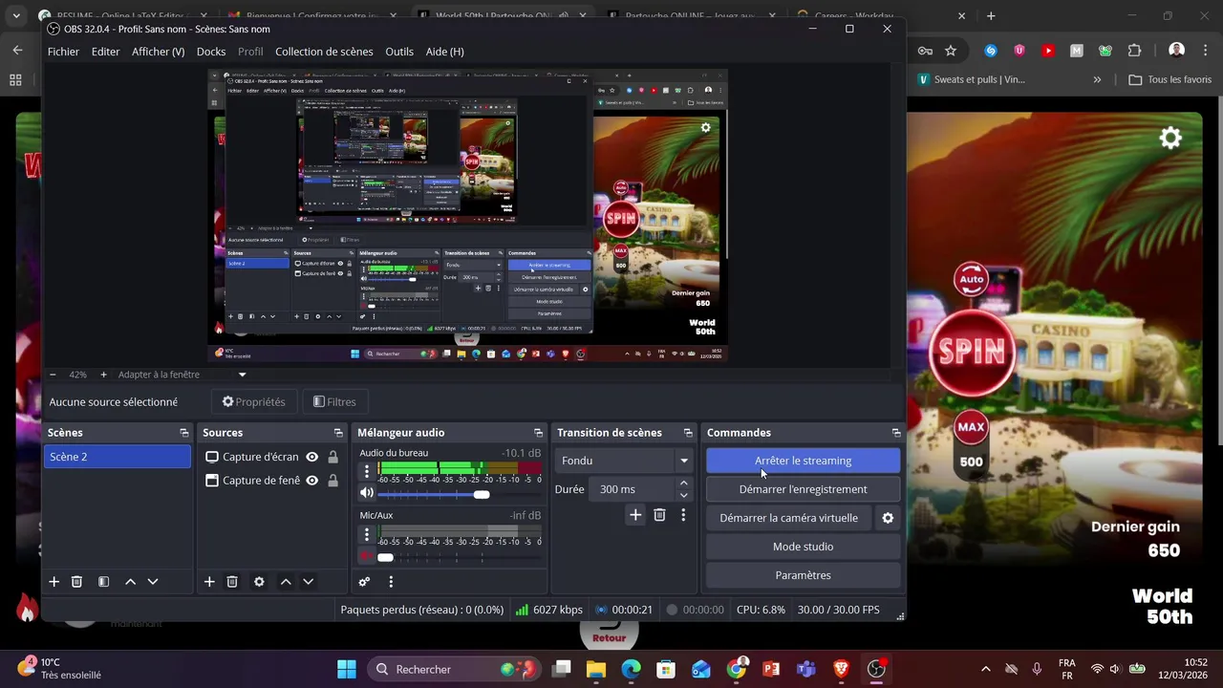1223x688 pixels.
Task: Add a new source with plus icon
Action: [x=209, y=581]
